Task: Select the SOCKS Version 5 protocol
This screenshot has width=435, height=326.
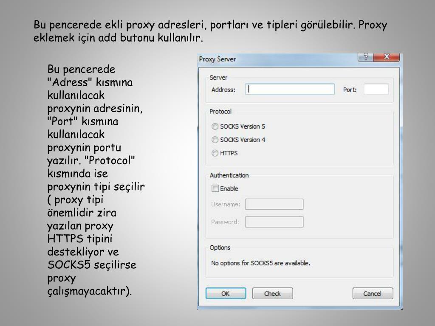Action: pyautogui.click(x=215, y=126)
